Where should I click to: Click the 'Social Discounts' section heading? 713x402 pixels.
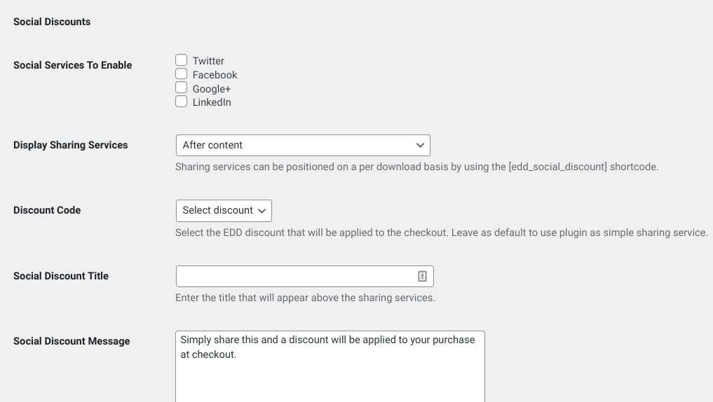click(x=52, y=22)
